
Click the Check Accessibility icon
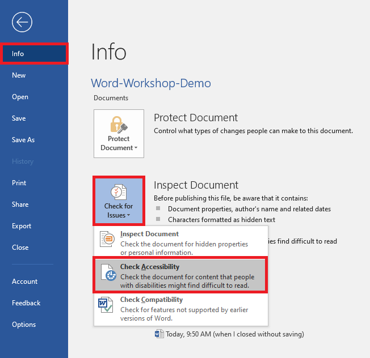point(107,274)
